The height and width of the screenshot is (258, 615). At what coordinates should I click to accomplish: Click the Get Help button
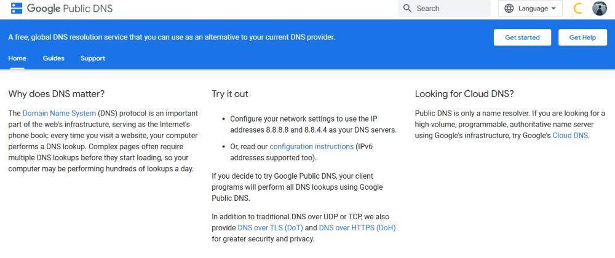click(582, 37)
